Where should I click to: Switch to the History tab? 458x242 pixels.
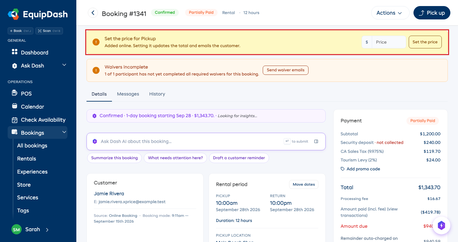click(157, 94)
